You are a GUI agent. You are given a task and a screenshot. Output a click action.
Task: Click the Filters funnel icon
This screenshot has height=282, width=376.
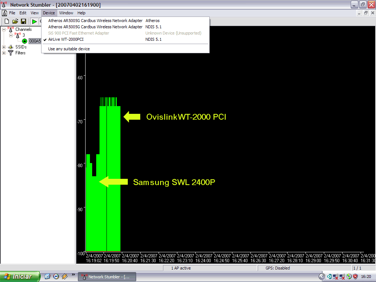point(11,53)
